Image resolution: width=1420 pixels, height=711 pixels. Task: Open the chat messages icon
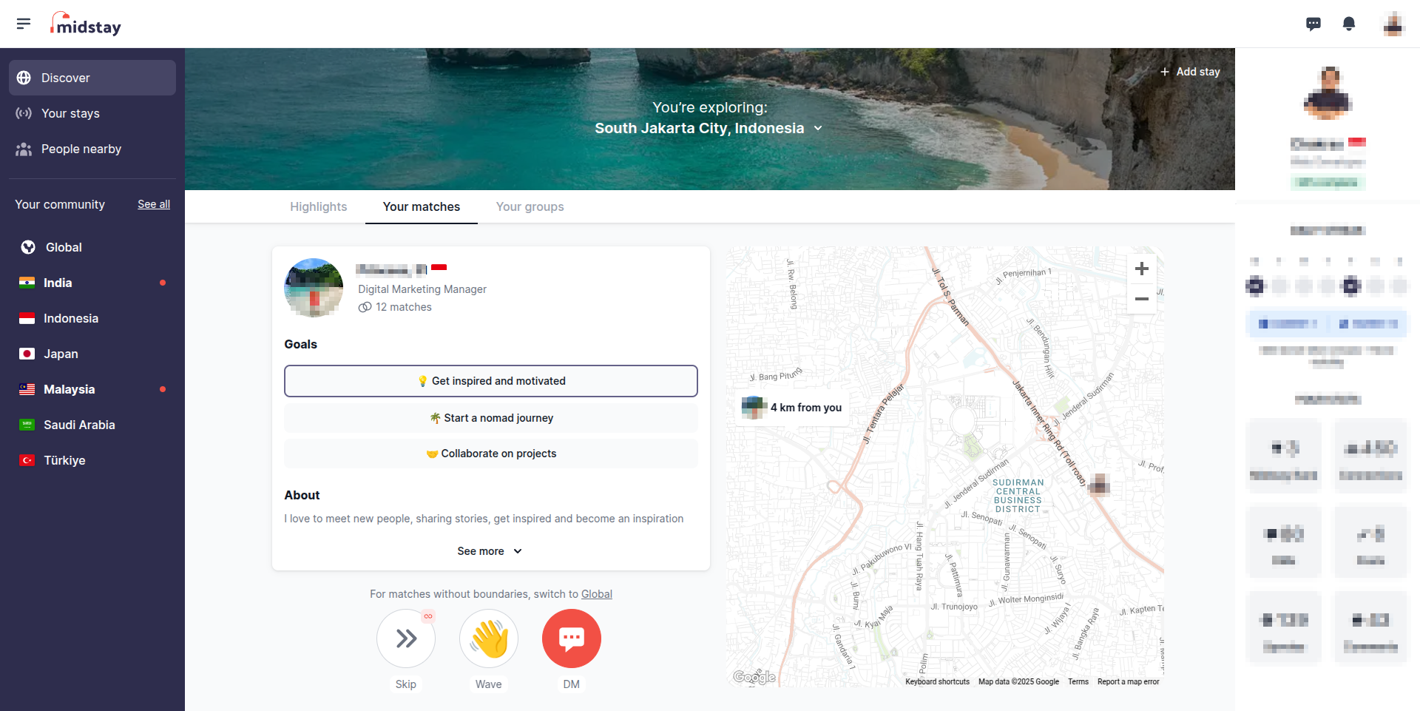coord(1313,24)
